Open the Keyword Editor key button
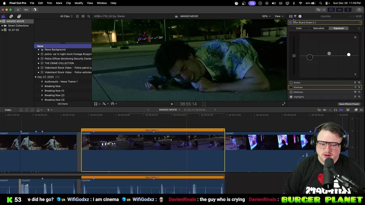The image size is (365, 205). click(x=26, y=10)
